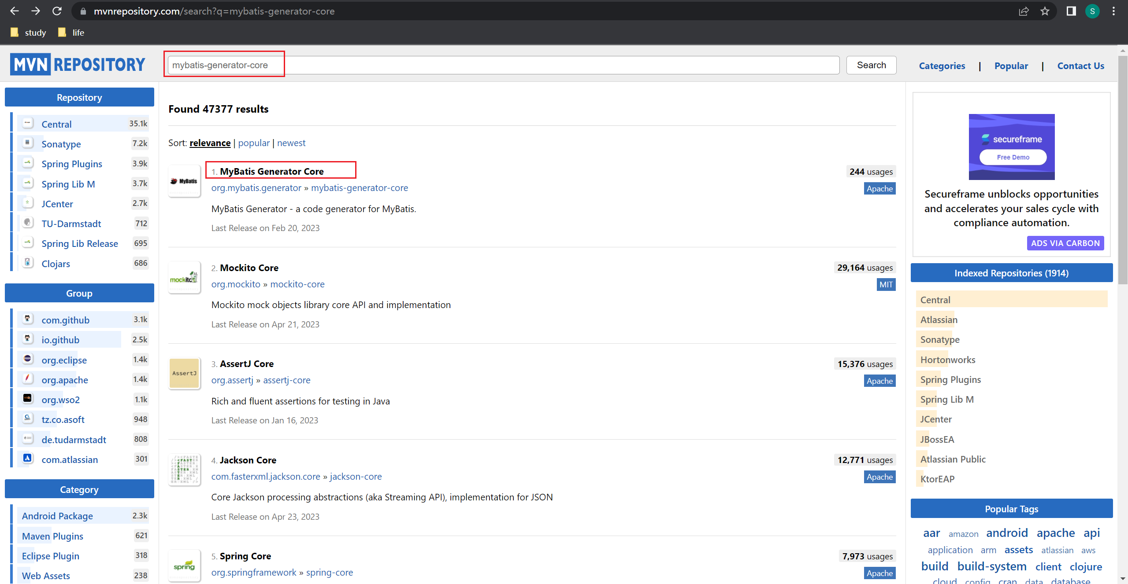Image resolution: width=1128 pixels, height=584 pixels.
Task: Click the Mockito logo thumbnail
Action: [185, 277]
